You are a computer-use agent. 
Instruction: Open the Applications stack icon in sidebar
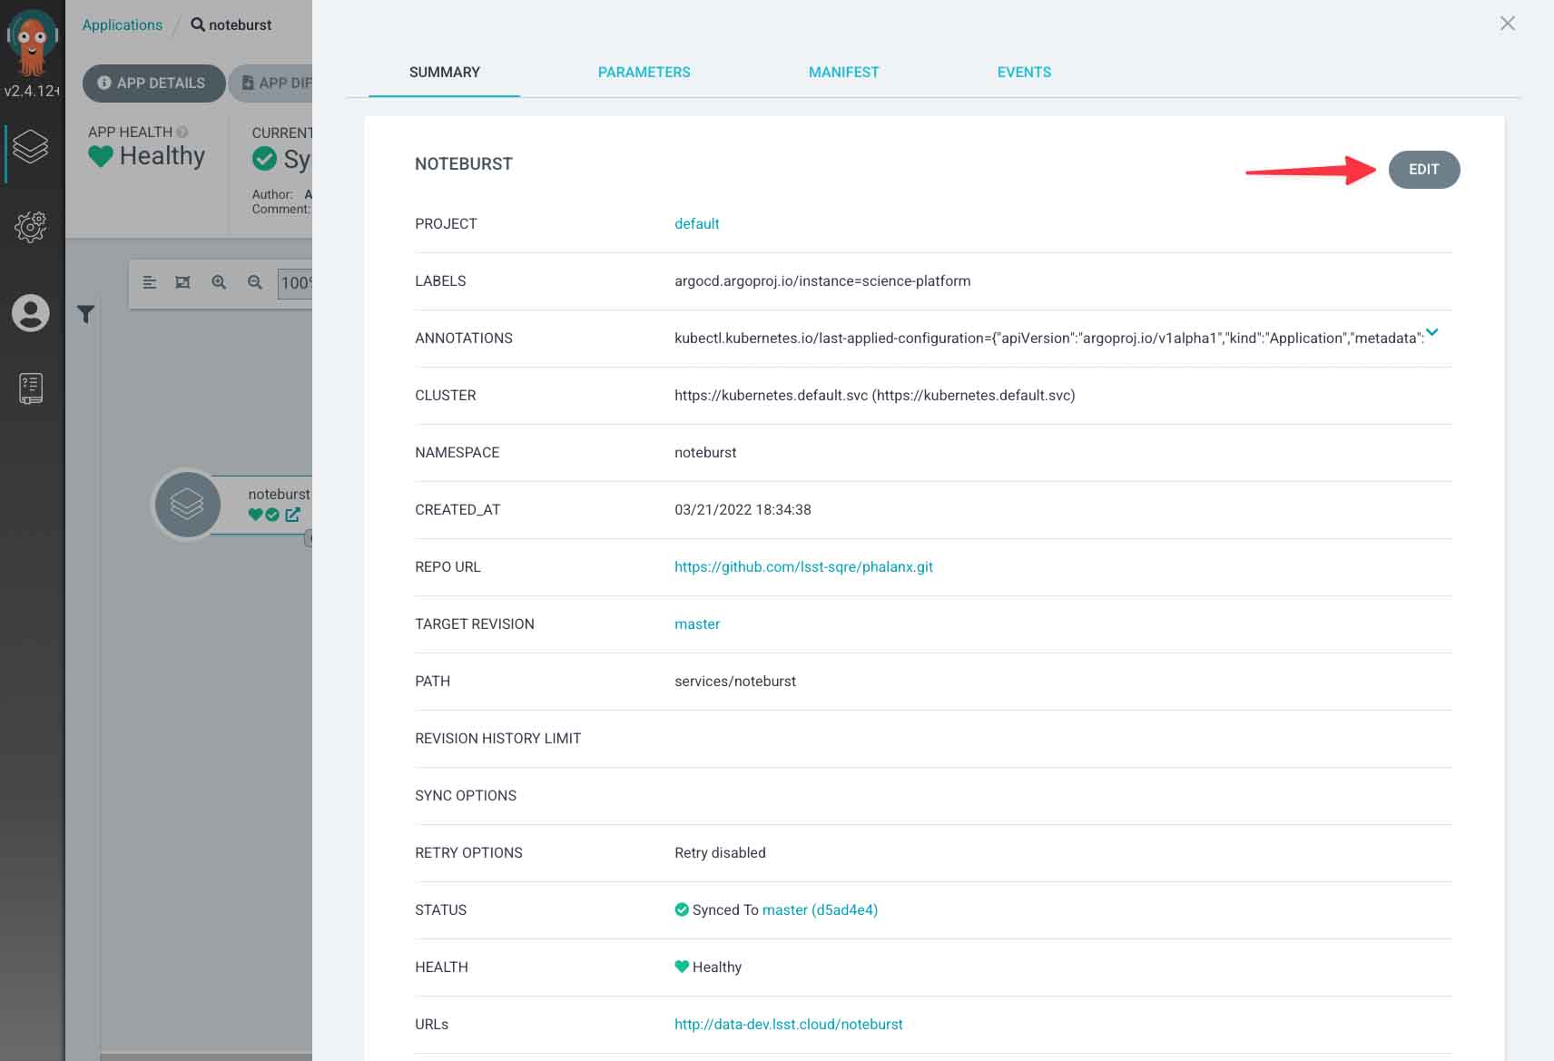pos(30,147)
